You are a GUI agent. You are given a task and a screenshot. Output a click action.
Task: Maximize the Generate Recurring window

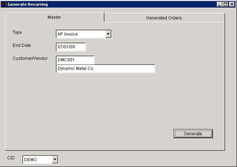pyautogui.click(x=225, y=4)
